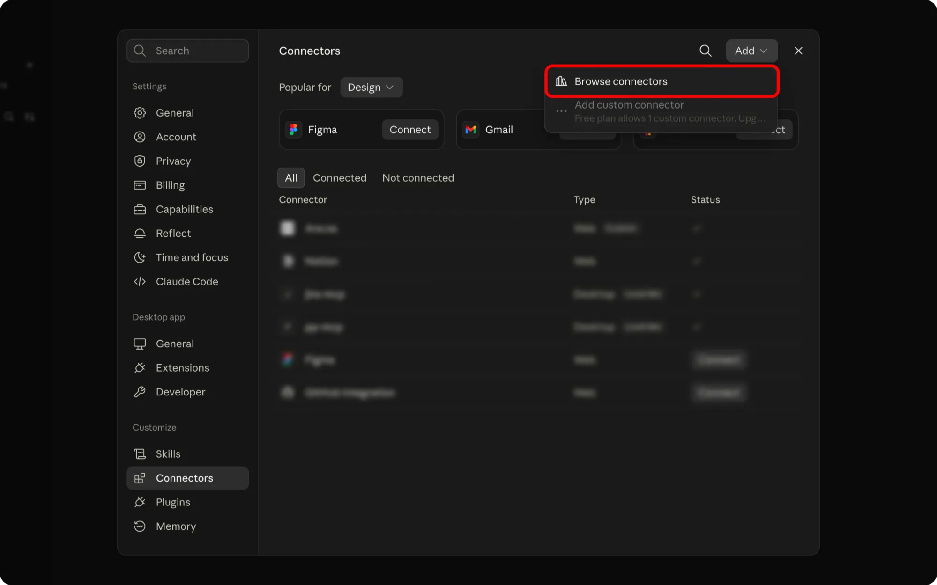
Task: Open the Extensions plug icon
Action: point(140,368)
